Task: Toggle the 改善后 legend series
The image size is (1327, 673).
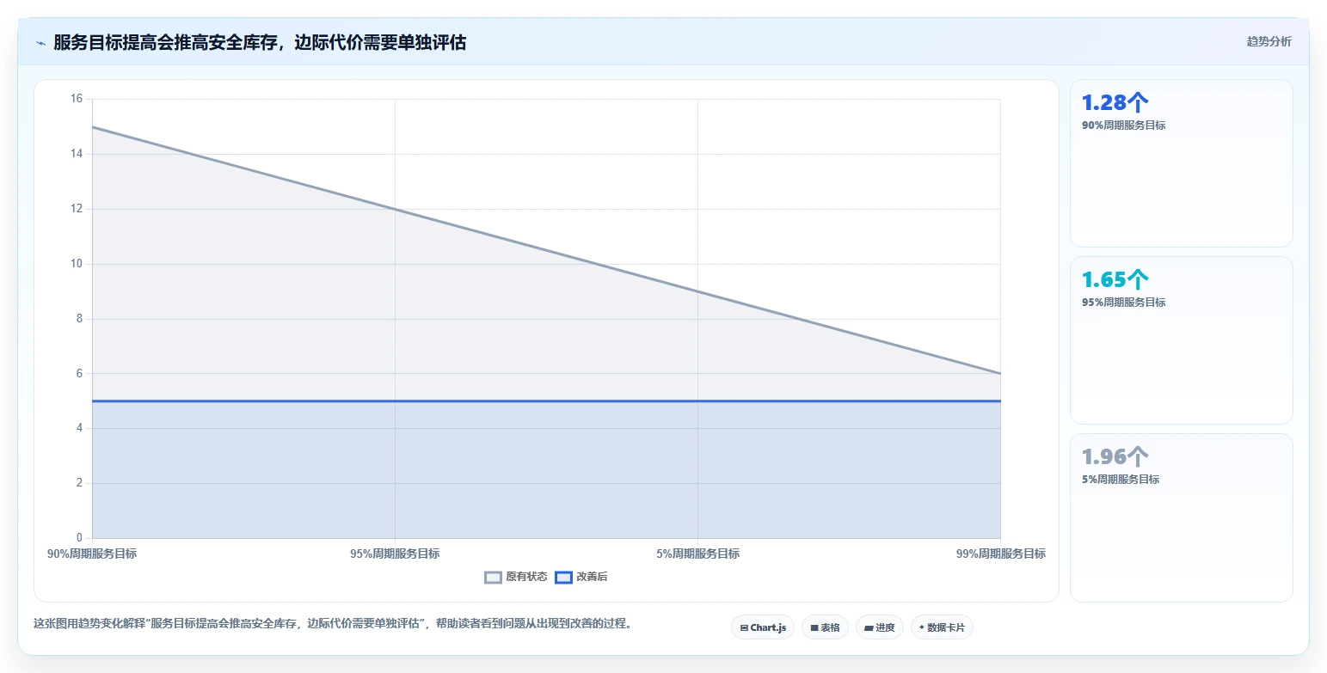Action: 581,577
